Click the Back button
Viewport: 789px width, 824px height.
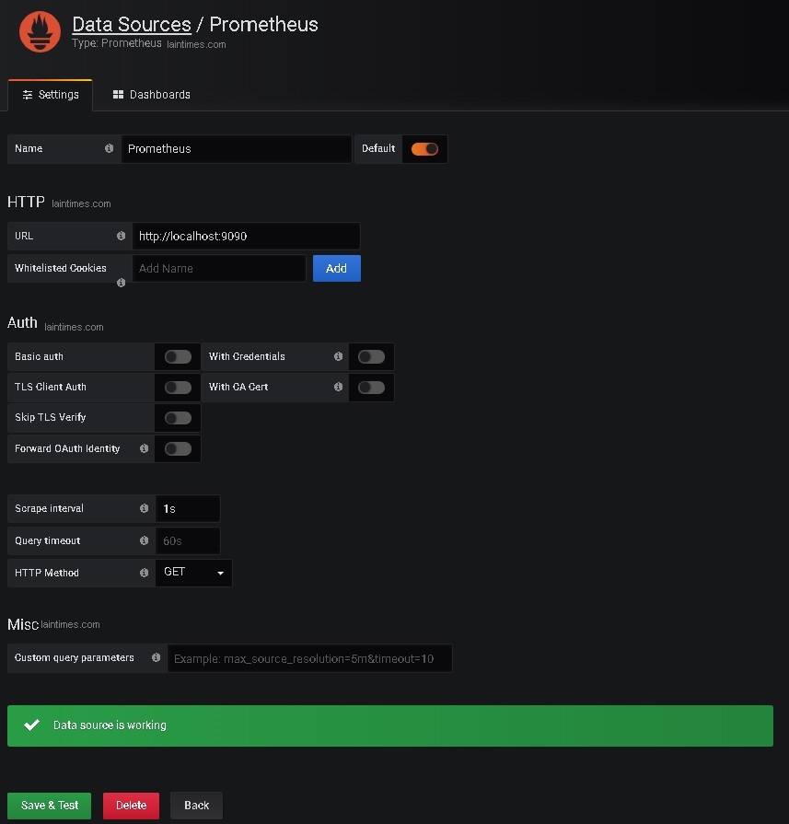tap(197, 805)
